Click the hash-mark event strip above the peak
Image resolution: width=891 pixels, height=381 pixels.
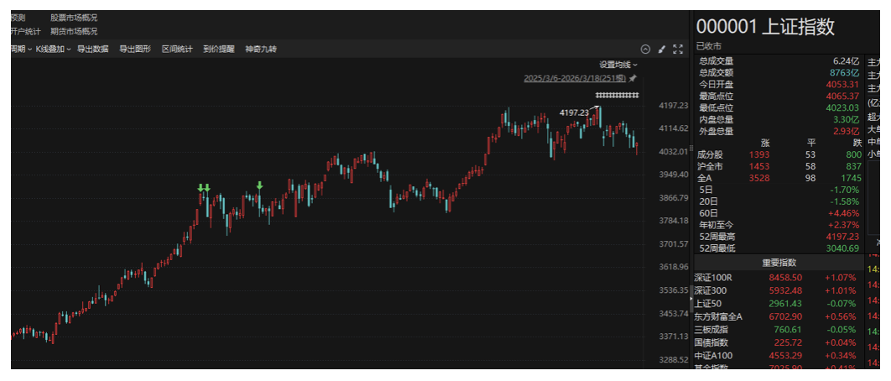point(617,96)
